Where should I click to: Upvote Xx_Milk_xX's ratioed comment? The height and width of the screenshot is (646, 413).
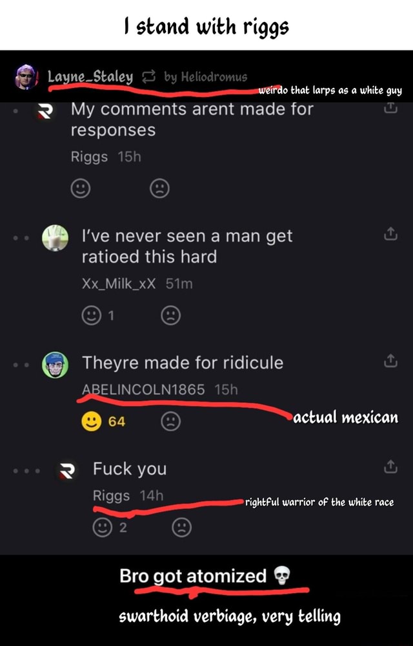pyautogui.click(x=92, y=316)
